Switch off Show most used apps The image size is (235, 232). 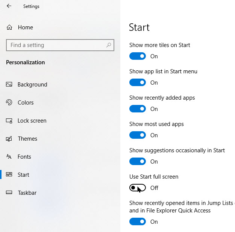(x=137, y=135)
